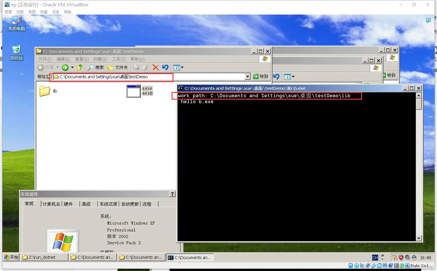Click the VirtualBox display status icon
Image resolution: width=437 pixels, height=271 pixels.
tap(385, 266)
